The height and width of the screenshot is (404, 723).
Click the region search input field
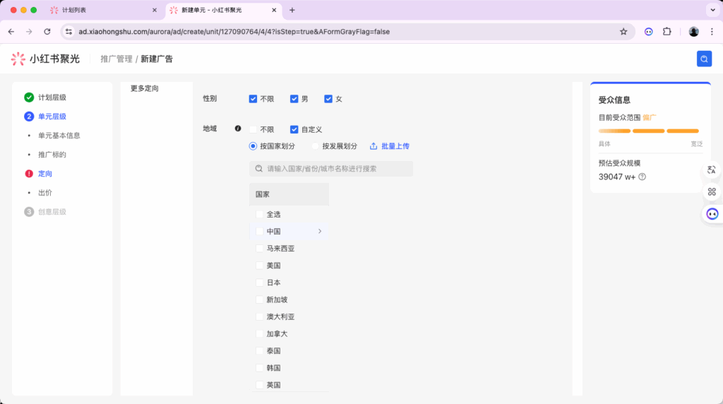[x=331, y=168]
